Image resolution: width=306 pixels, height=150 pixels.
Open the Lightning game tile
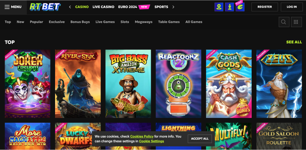pyautogui.click(x=178, y=127)
